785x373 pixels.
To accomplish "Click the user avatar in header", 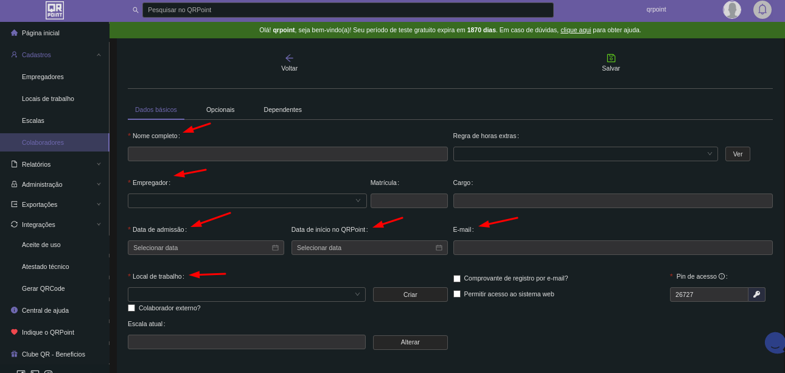I will (x=731, y=10).
